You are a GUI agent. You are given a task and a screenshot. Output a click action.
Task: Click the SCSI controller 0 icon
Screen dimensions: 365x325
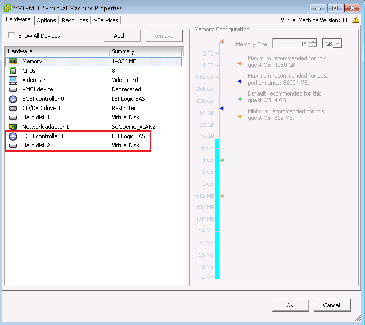click(13, 99)
